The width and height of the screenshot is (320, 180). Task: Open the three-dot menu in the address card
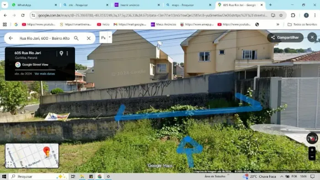67,53
